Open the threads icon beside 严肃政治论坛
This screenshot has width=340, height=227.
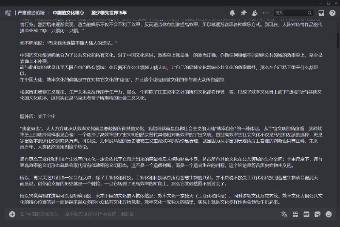tap(8, 13)
